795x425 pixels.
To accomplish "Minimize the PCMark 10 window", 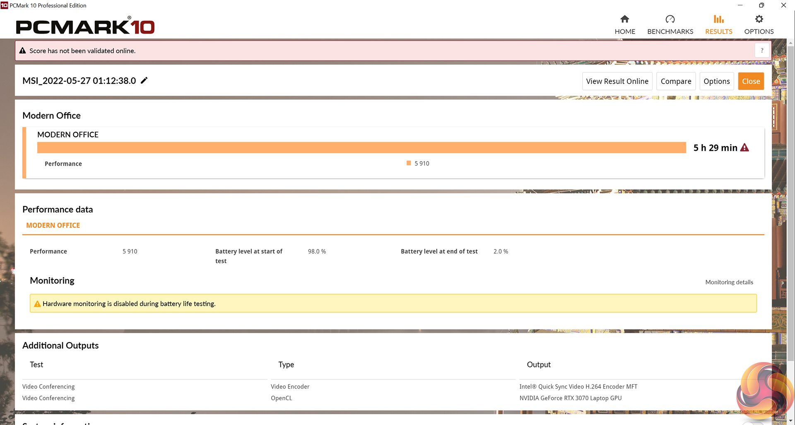I will [740, 5].
